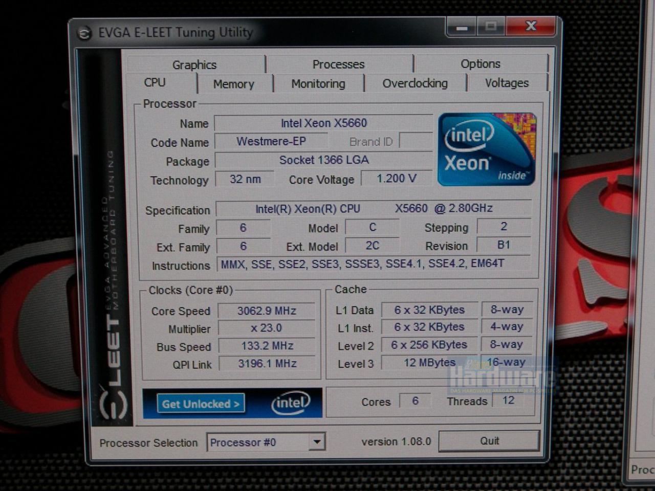Click the Intel Xeon inside logo

pos(487,149)
